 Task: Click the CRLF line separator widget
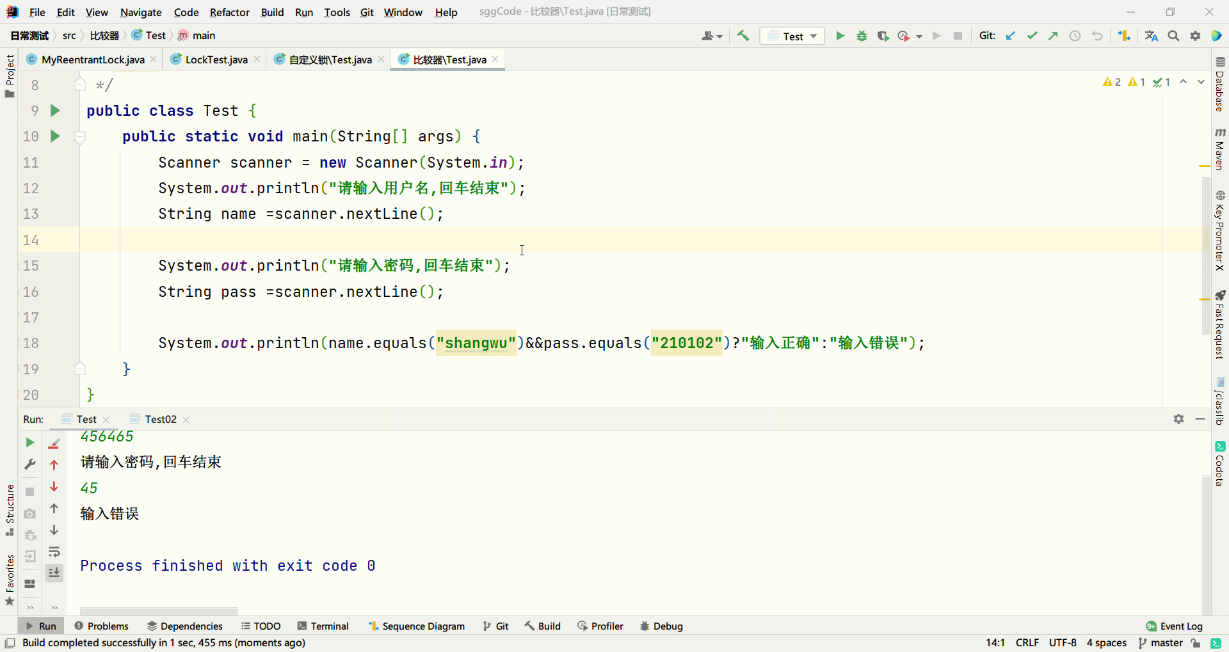(x=1027, y=642)
